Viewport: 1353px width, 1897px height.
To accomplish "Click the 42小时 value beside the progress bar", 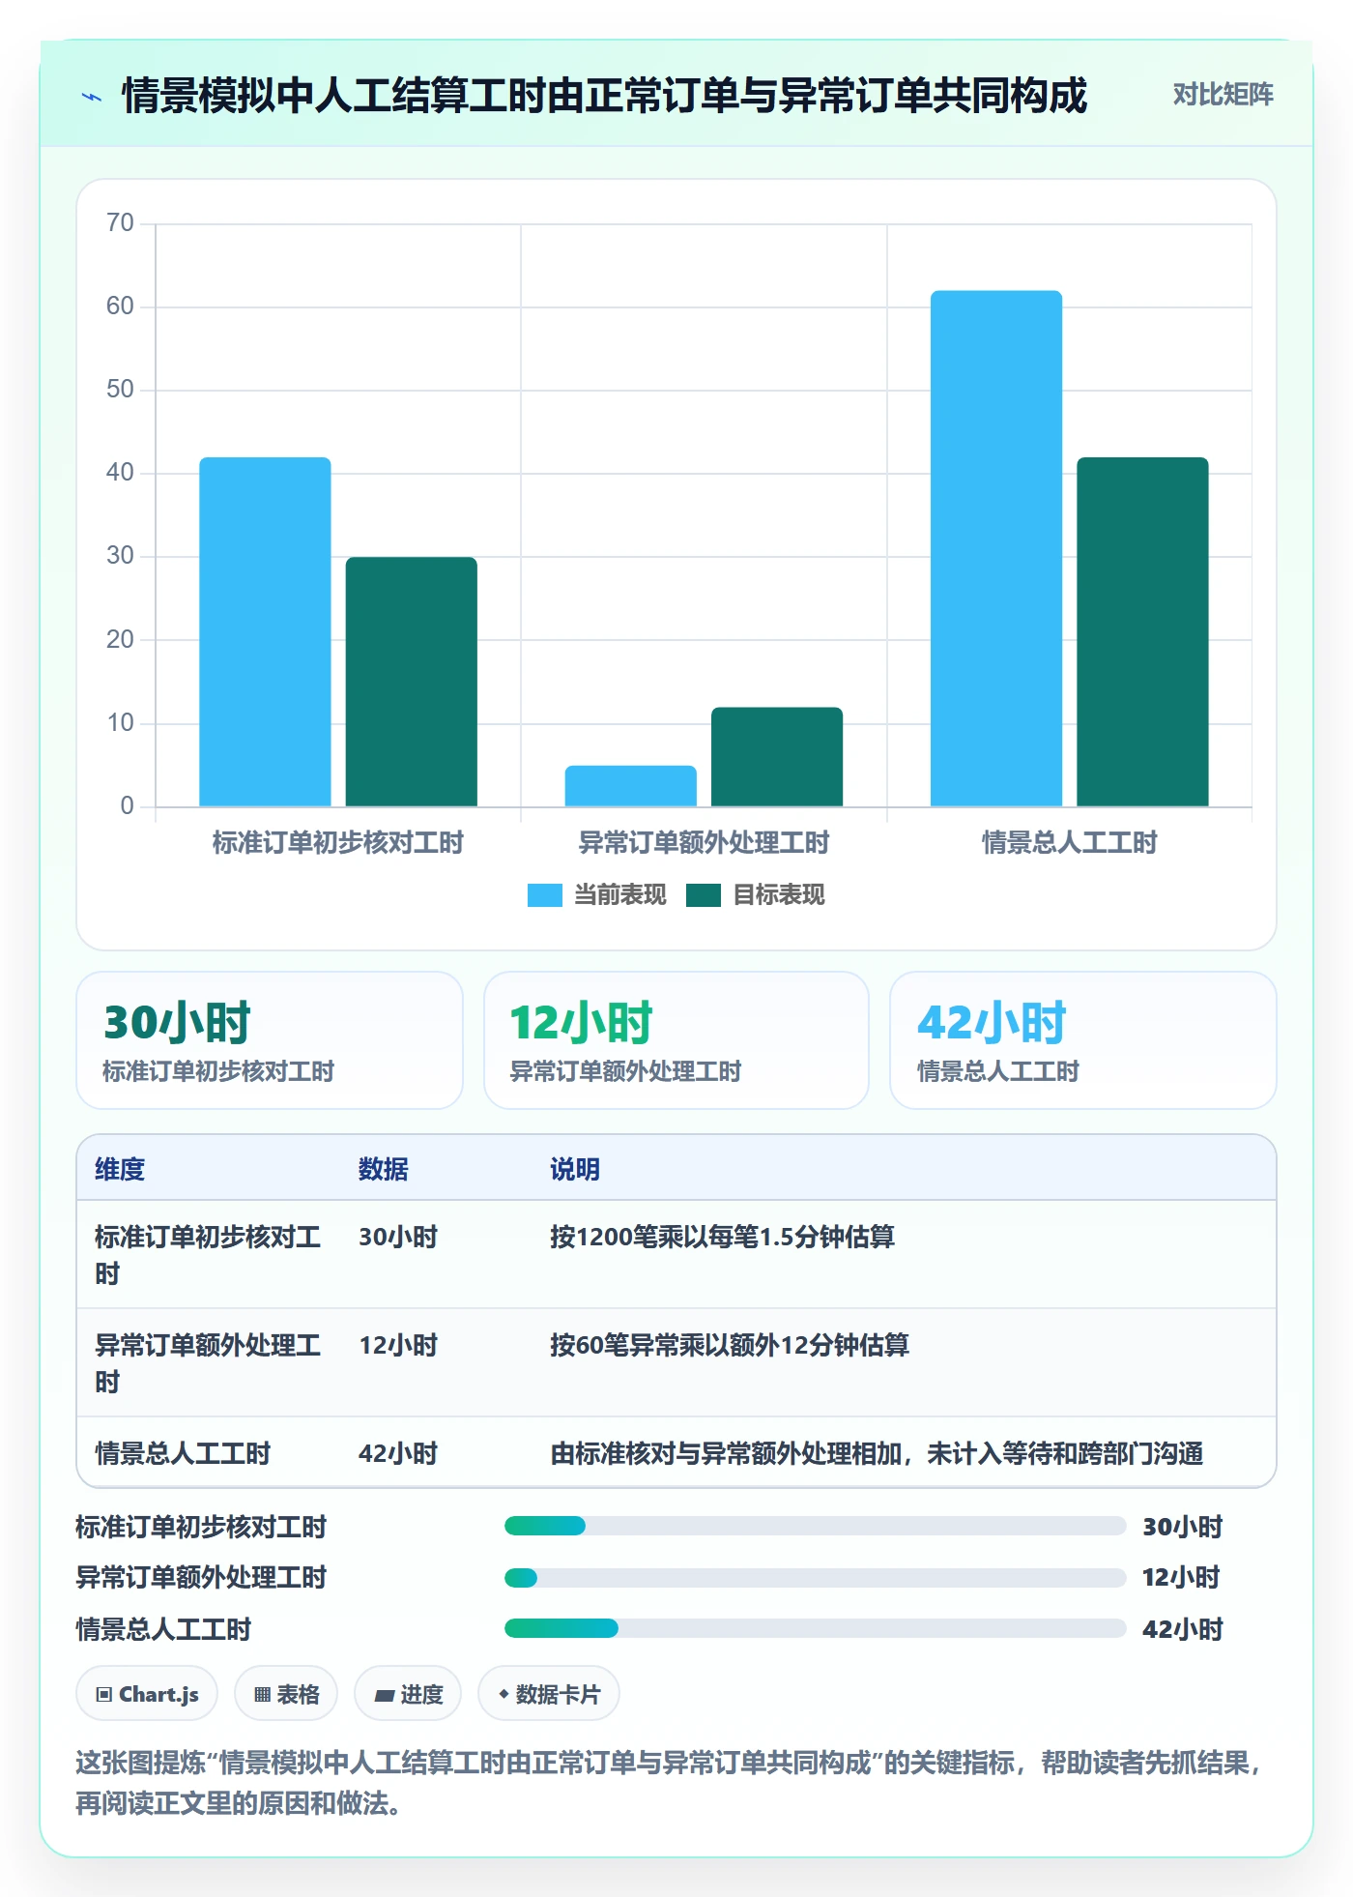I will 1182,1629.
